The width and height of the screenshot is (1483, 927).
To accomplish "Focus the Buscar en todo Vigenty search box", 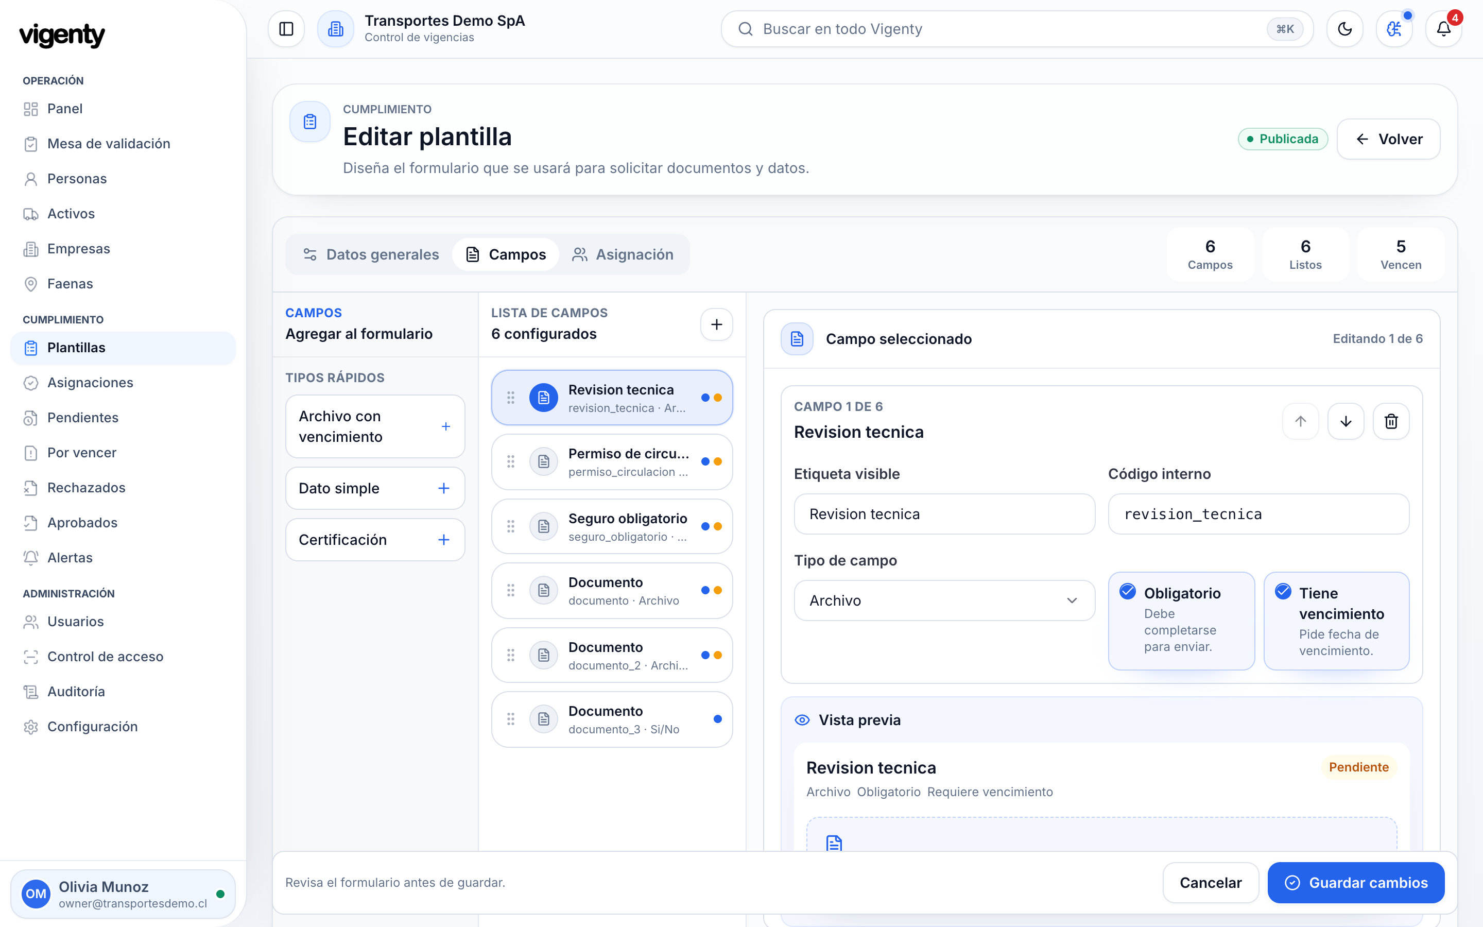I will pyautogui.click(x=1016, y=29).
